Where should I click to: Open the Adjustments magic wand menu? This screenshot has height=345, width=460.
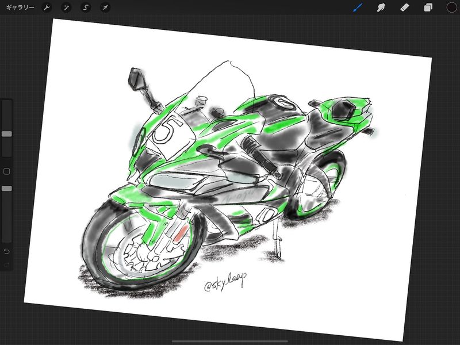click(x=66, y=7)
